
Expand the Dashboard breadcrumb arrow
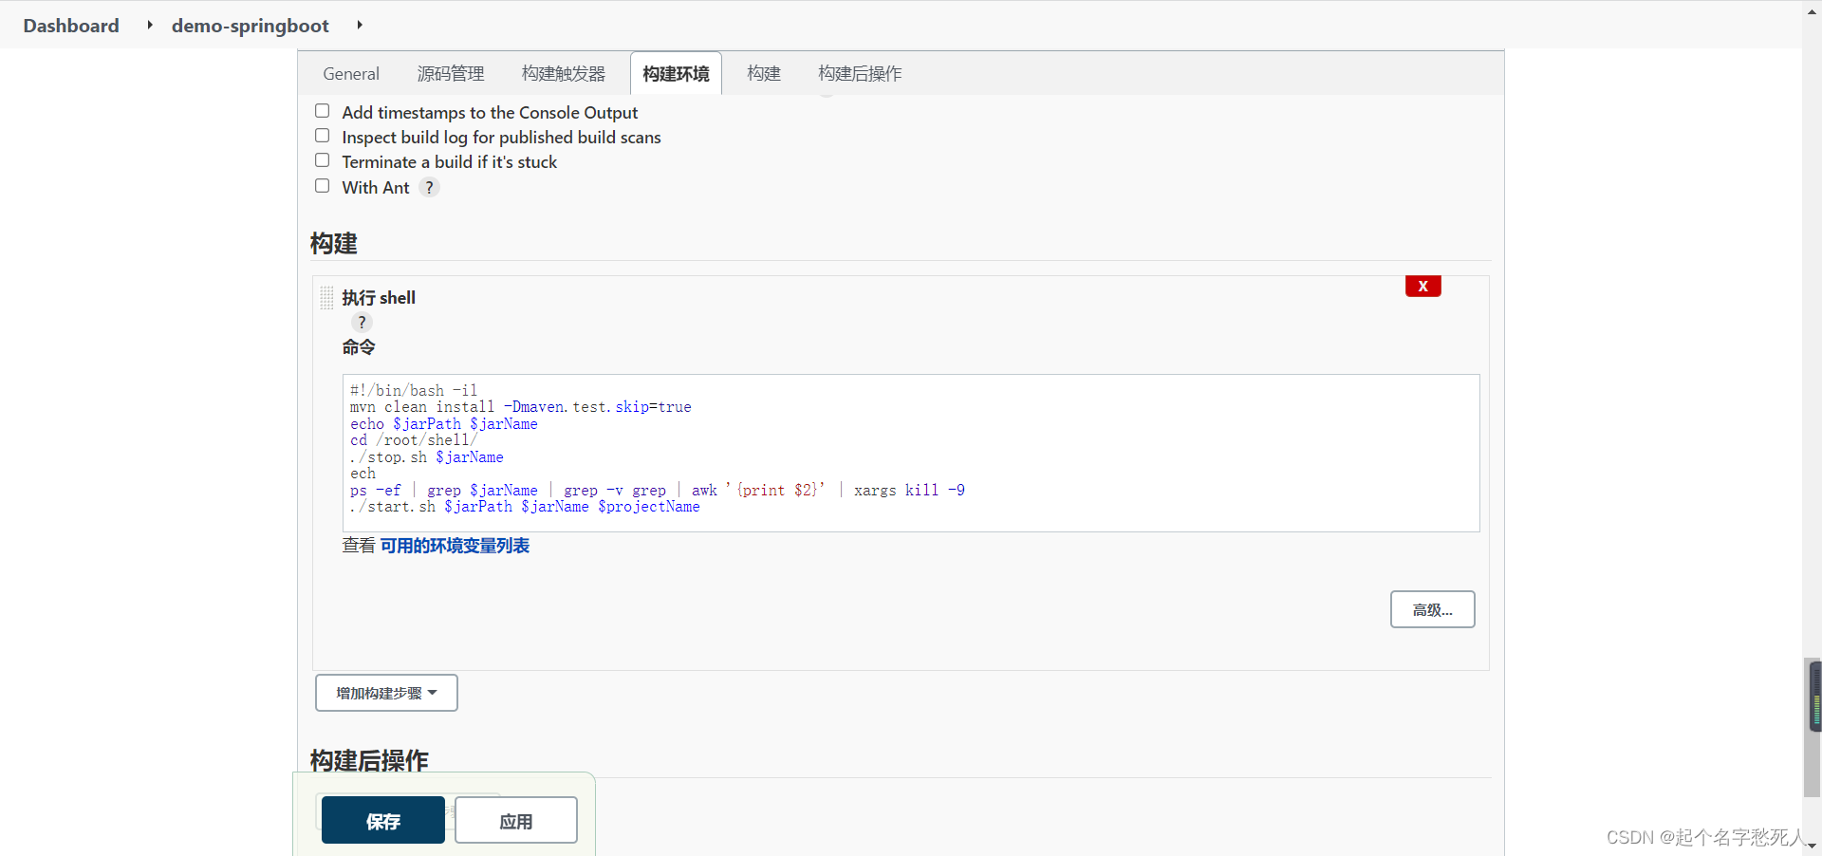click(149, 25)
